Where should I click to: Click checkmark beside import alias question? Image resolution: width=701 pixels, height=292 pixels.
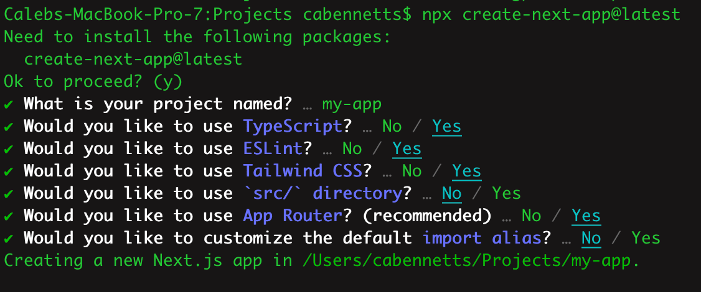[x=9, y=238]
